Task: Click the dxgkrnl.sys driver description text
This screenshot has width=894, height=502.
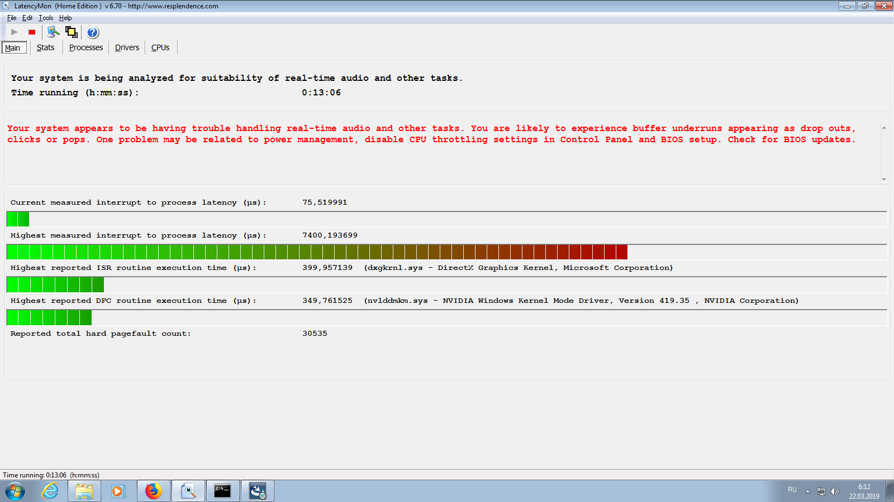Action: point(519,268)
